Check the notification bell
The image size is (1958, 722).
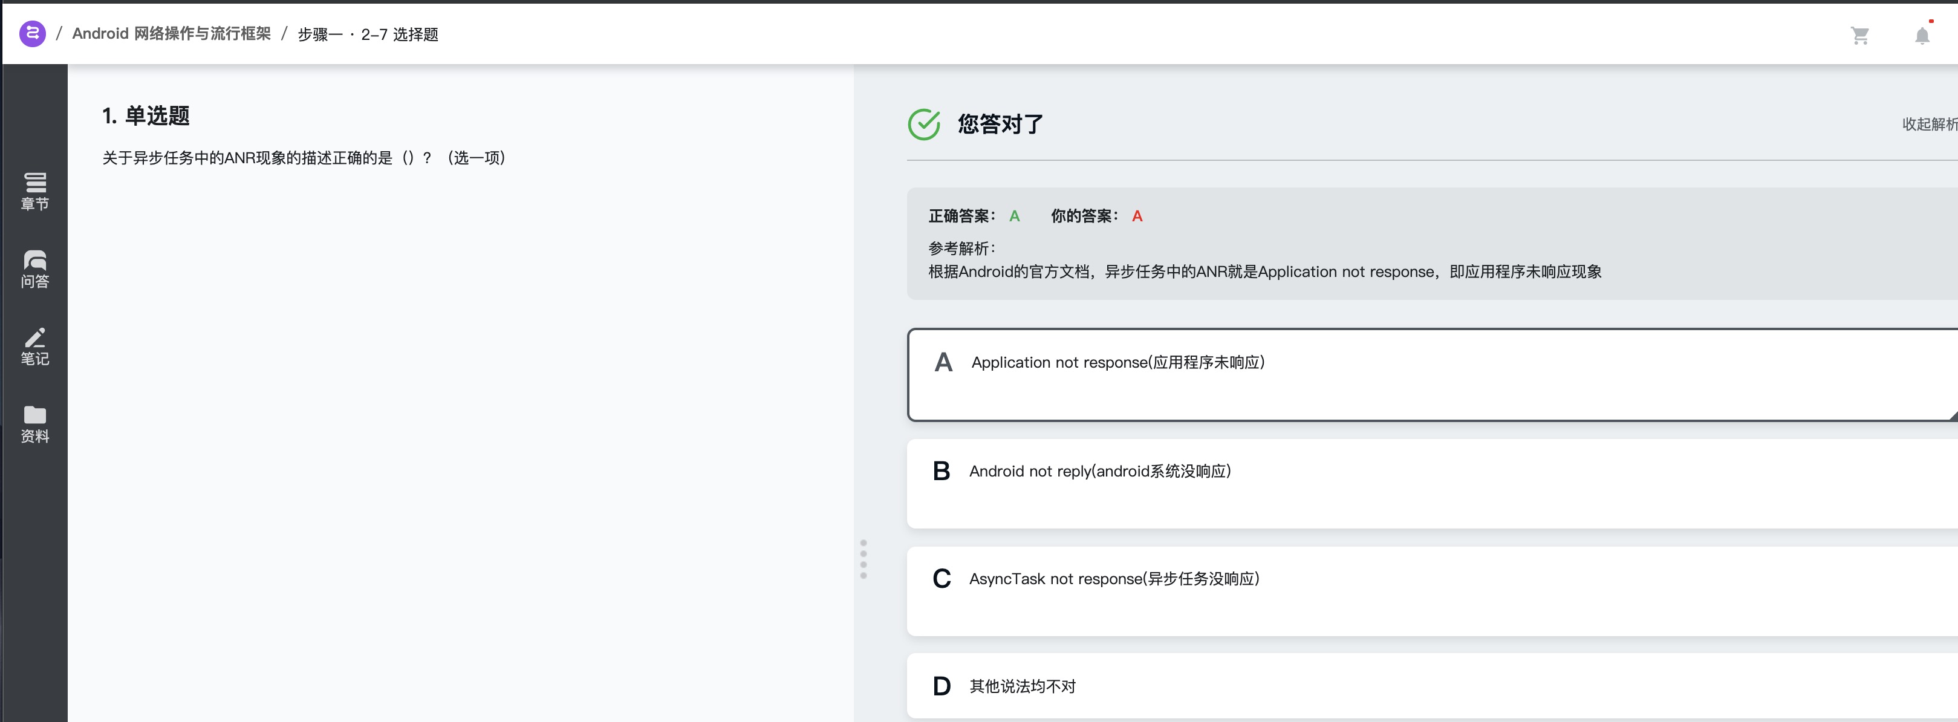[1922, 36]
